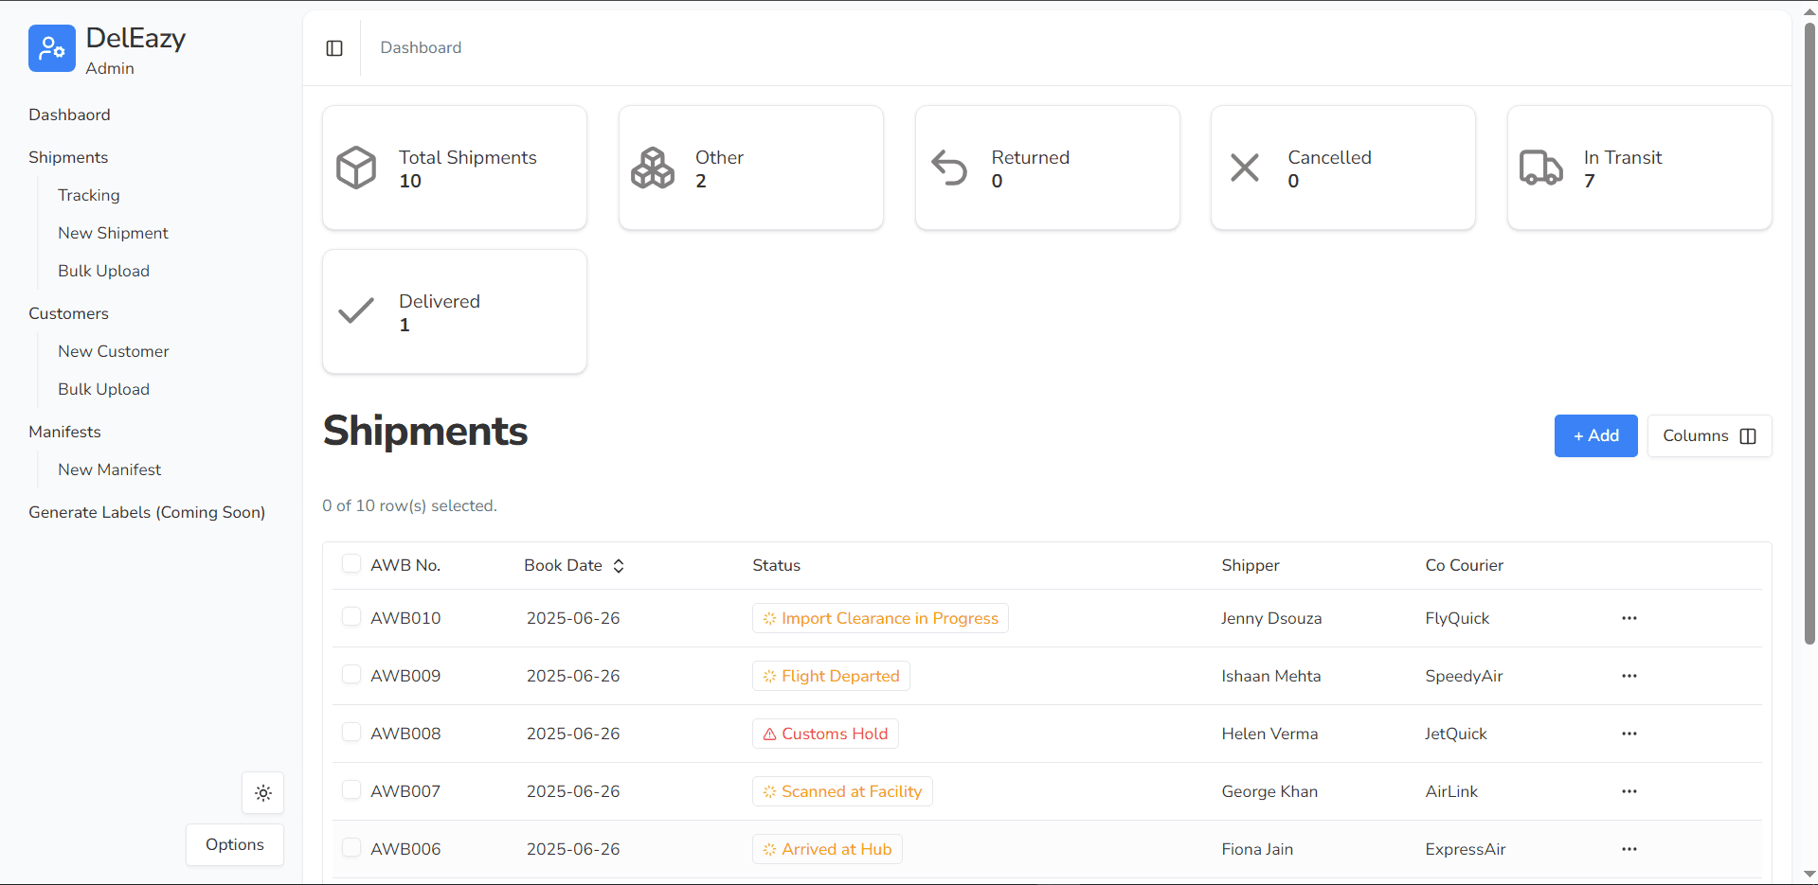
Task: Click the Total Shipments box icon
Action: 356,168
